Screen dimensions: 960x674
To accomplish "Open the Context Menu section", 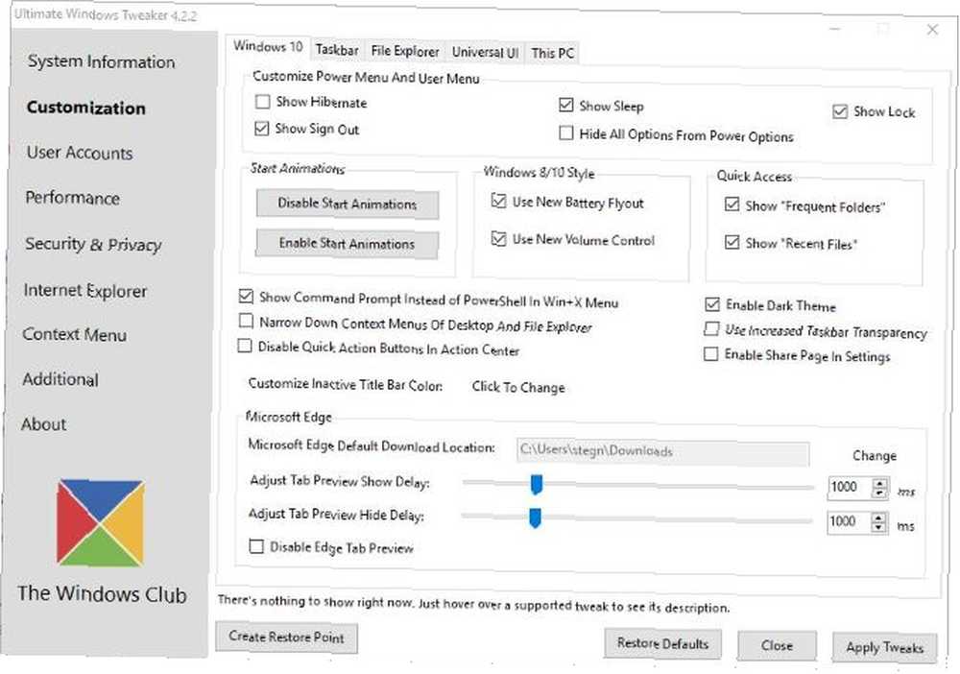I will 75,334.
